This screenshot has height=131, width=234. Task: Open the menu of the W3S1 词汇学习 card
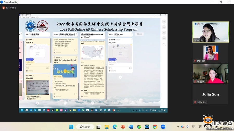tap(49, 40)
